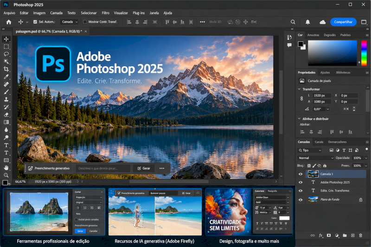The height and width of the screenshot is (247, 371).
Task: Add layer style fx icon
Action: pos(320,235)
